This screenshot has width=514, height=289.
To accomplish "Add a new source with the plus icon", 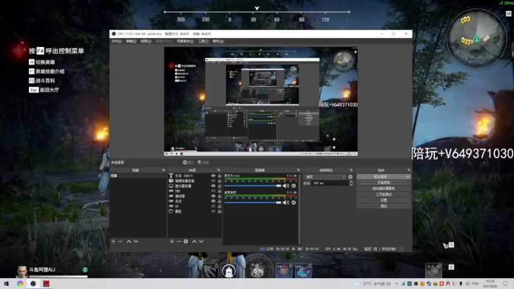I will (x=172, y=241).
